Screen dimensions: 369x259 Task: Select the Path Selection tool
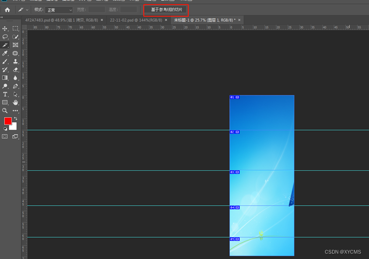(x=16, y=94)
